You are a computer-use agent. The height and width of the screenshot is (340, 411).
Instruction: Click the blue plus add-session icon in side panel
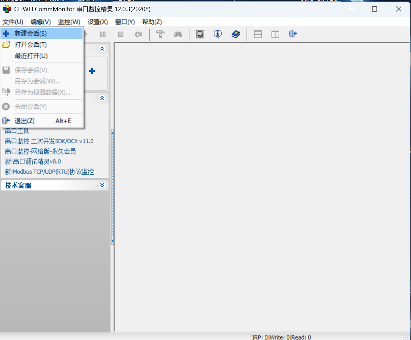point(92,71)
